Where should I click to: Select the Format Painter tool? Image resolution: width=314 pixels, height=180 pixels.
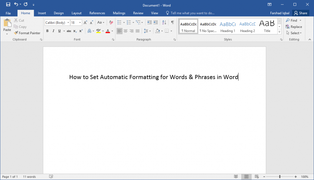click(27, 33)
